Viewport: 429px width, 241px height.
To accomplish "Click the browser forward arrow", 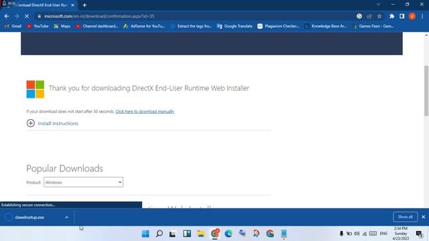I will coord(17,16).
